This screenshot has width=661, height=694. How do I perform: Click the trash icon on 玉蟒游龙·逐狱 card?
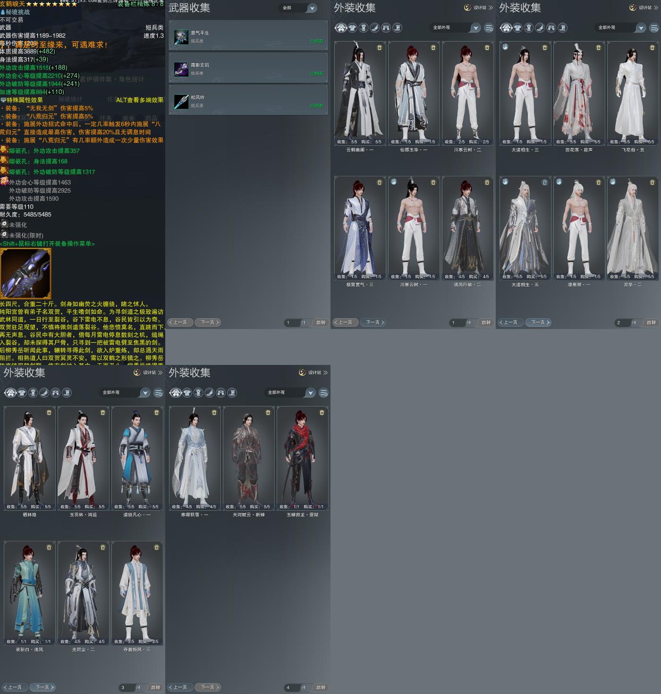(322, 413)
